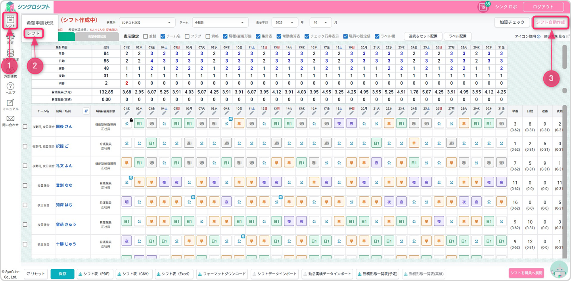Click the pencil edit icon under 01水
The width and height of the screenshot is (571, 281).
click(127, 113)
